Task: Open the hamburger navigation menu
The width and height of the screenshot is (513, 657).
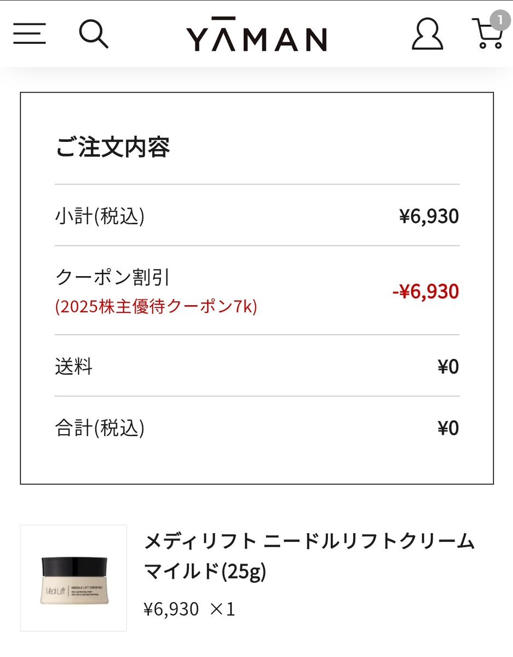Action: click(x=30, y=34)
